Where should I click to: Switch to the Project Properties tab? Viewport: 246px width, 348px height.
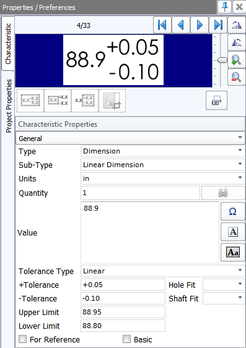click(9, 106)
